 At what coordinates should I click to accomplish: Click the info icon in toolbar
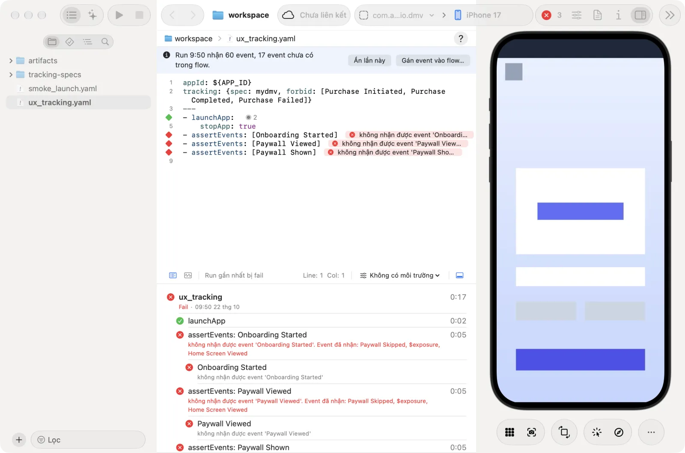pos(618,15)
